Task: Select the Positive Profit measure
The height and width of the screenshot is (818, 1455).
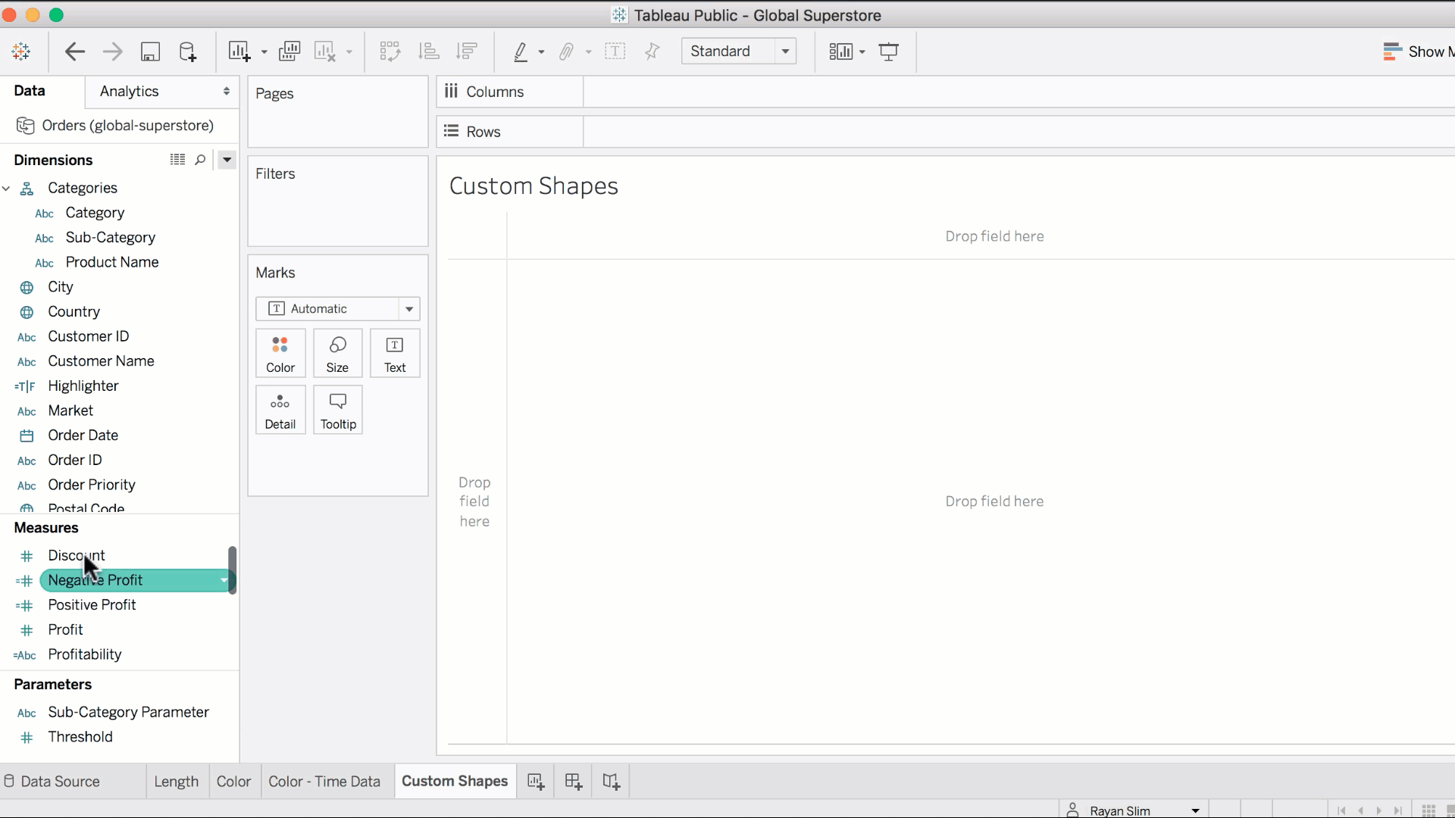Action: point(92,605)
